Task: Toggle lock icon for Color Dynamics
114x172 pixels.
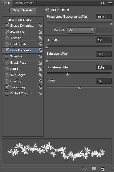Action: [x=40, y=50]
